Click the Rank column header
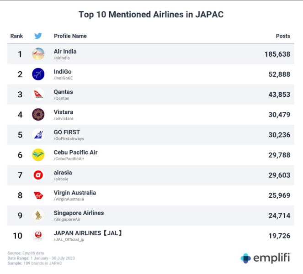The image size is (303, 274). [x=17, y=36]
